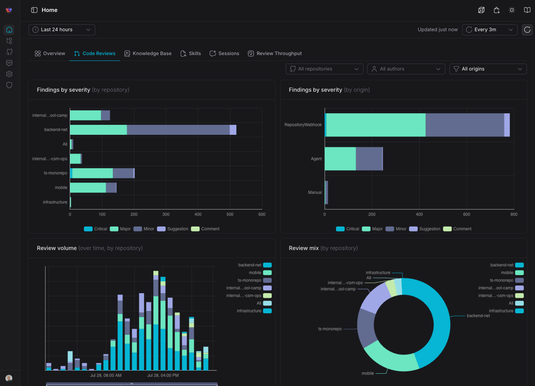Viewport: 535px width, 386px height.
Task: Open the repositories fork icon in sidebar
Action: (9, 52)
